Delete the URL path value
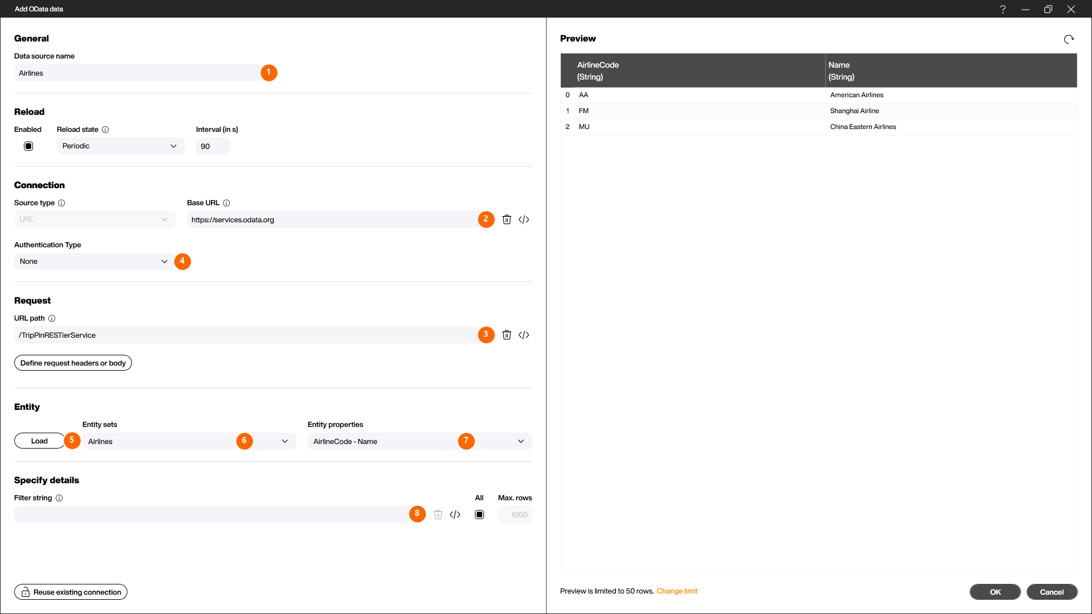Screen dimensions: 1092x614 pos(507,335)
